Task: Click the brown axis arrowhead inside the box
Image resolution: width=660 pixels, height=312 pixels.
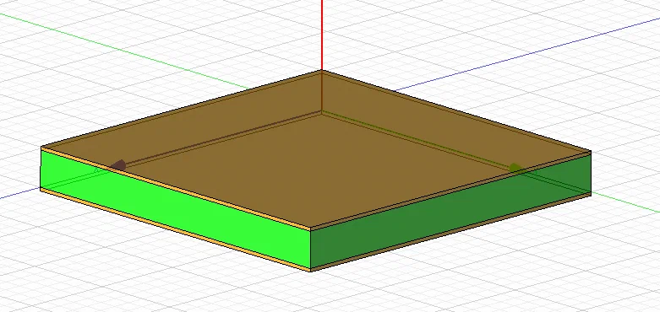Action: (118, 164)
